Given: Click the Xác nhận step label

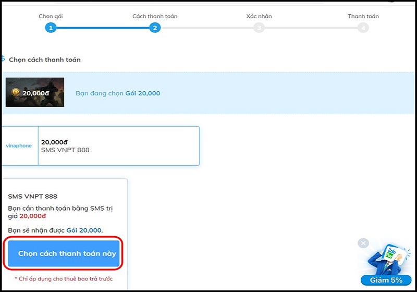Looking at the screenshot, I should (259, 16).
